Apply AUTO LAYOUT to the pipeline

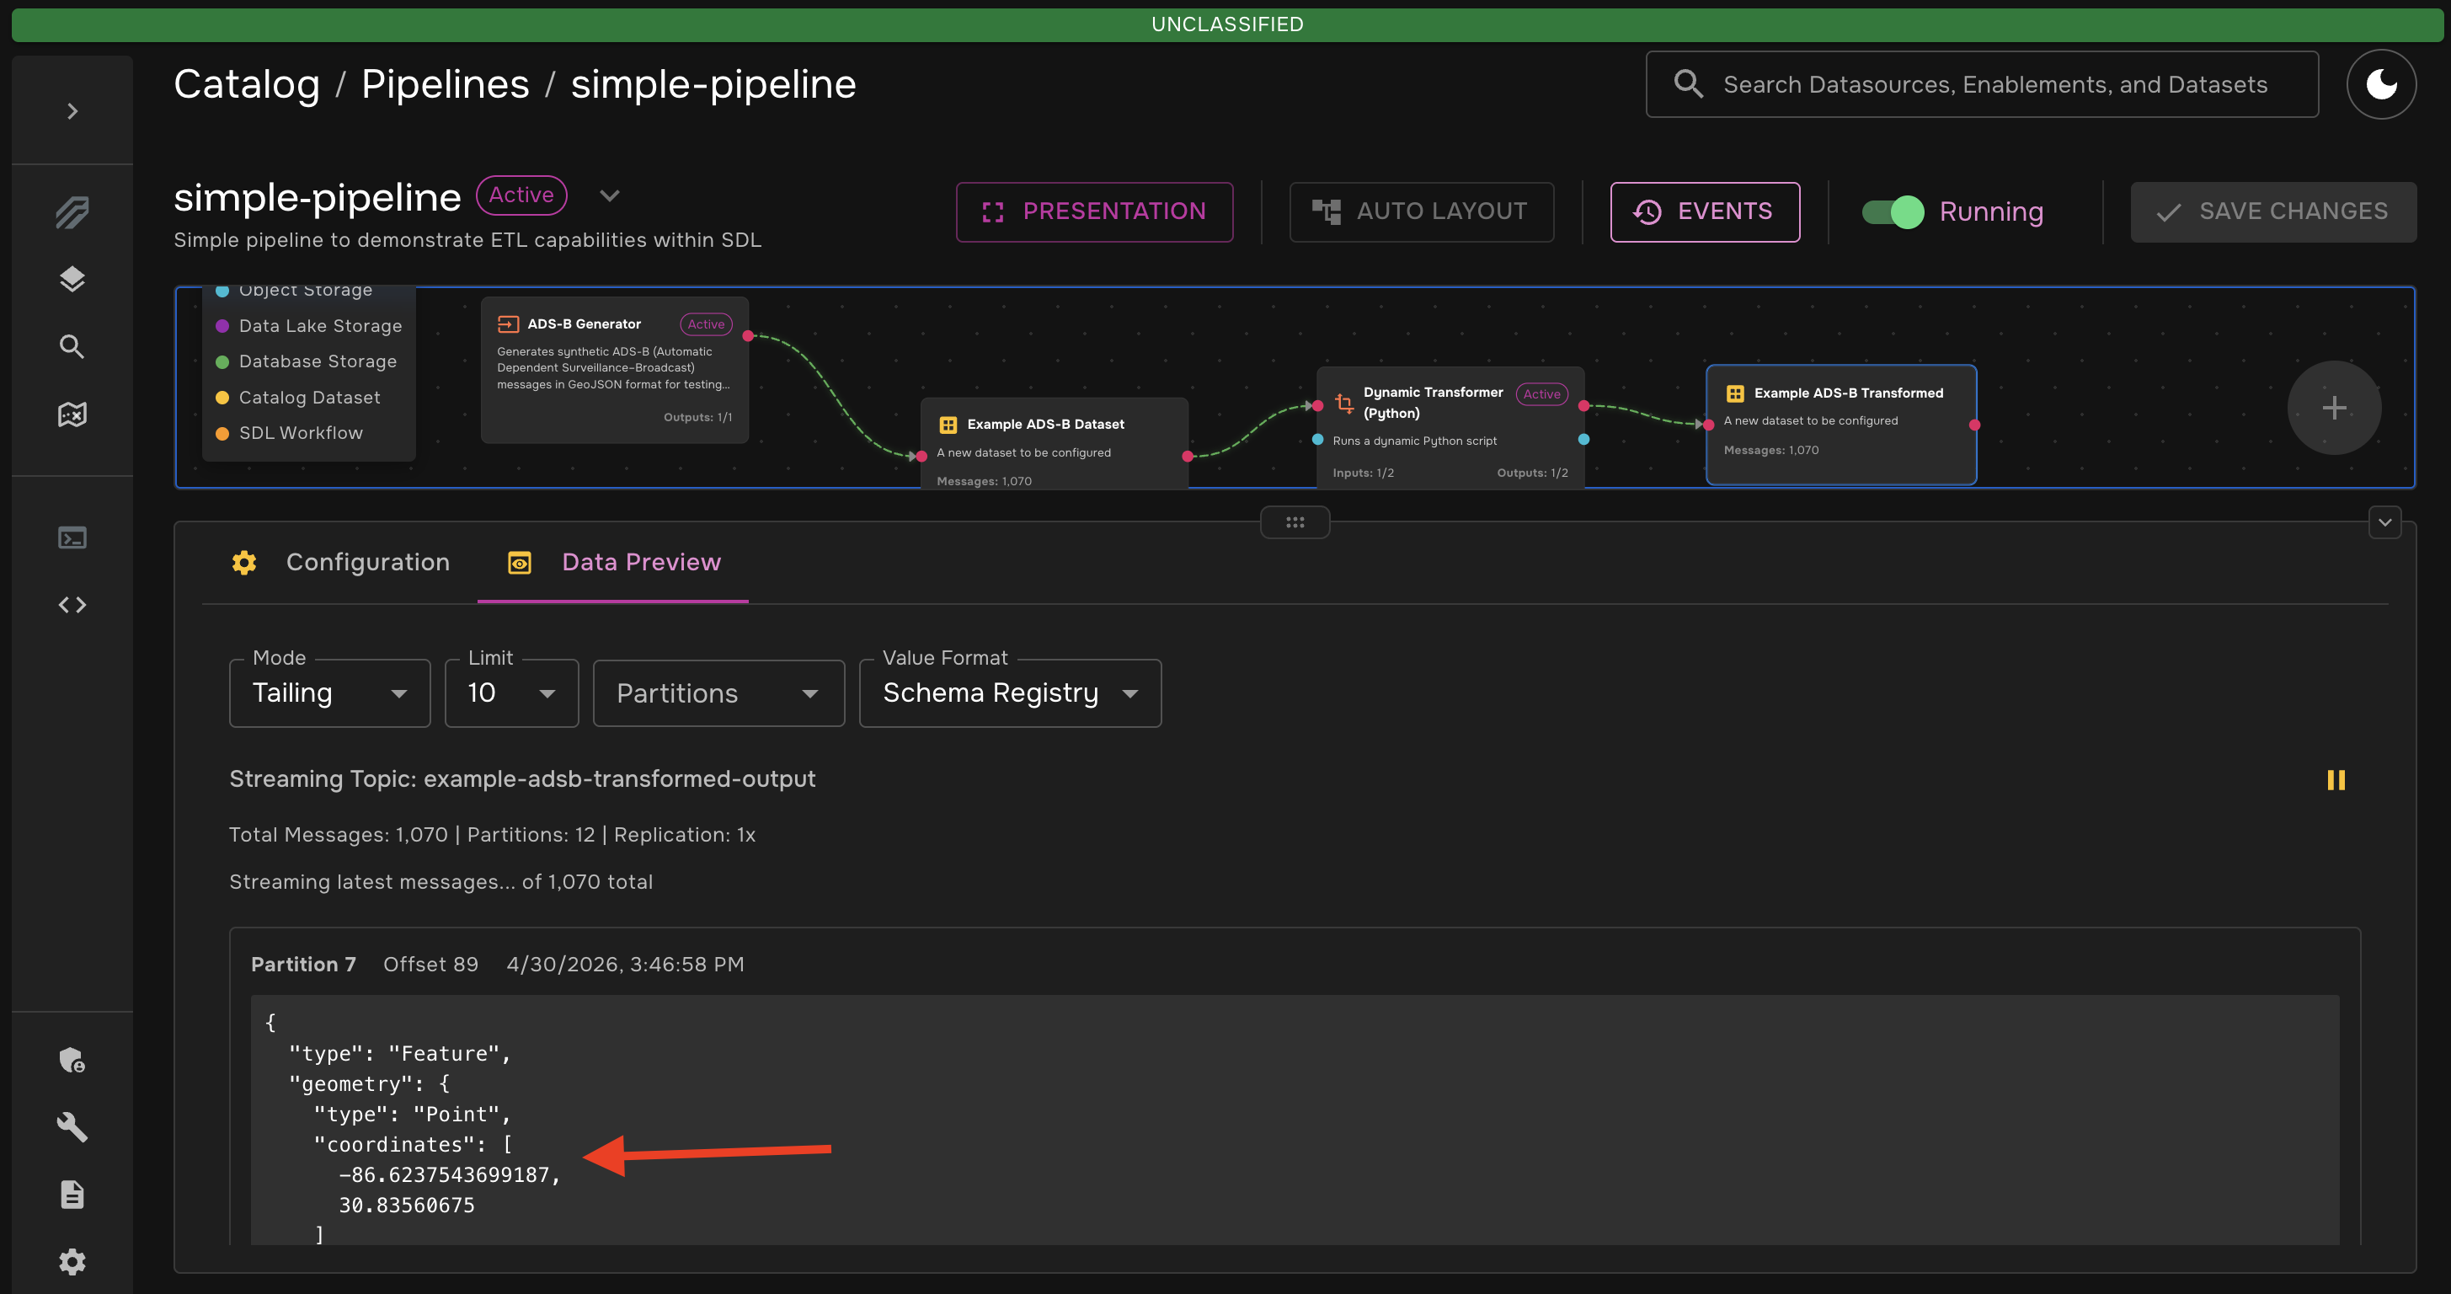pyautogui.click(x=1422, y=211)
